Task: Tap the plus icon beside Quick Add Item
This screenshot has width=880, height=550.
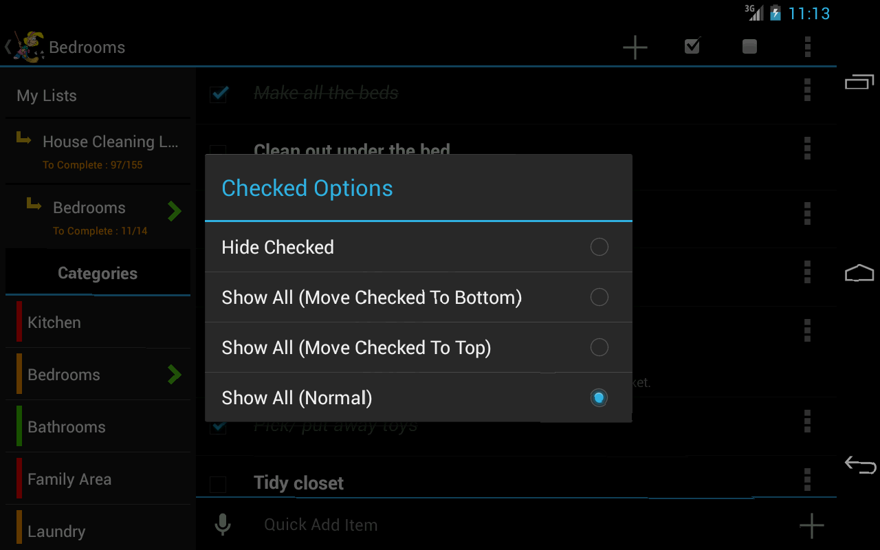Action: tap(811, 526)
